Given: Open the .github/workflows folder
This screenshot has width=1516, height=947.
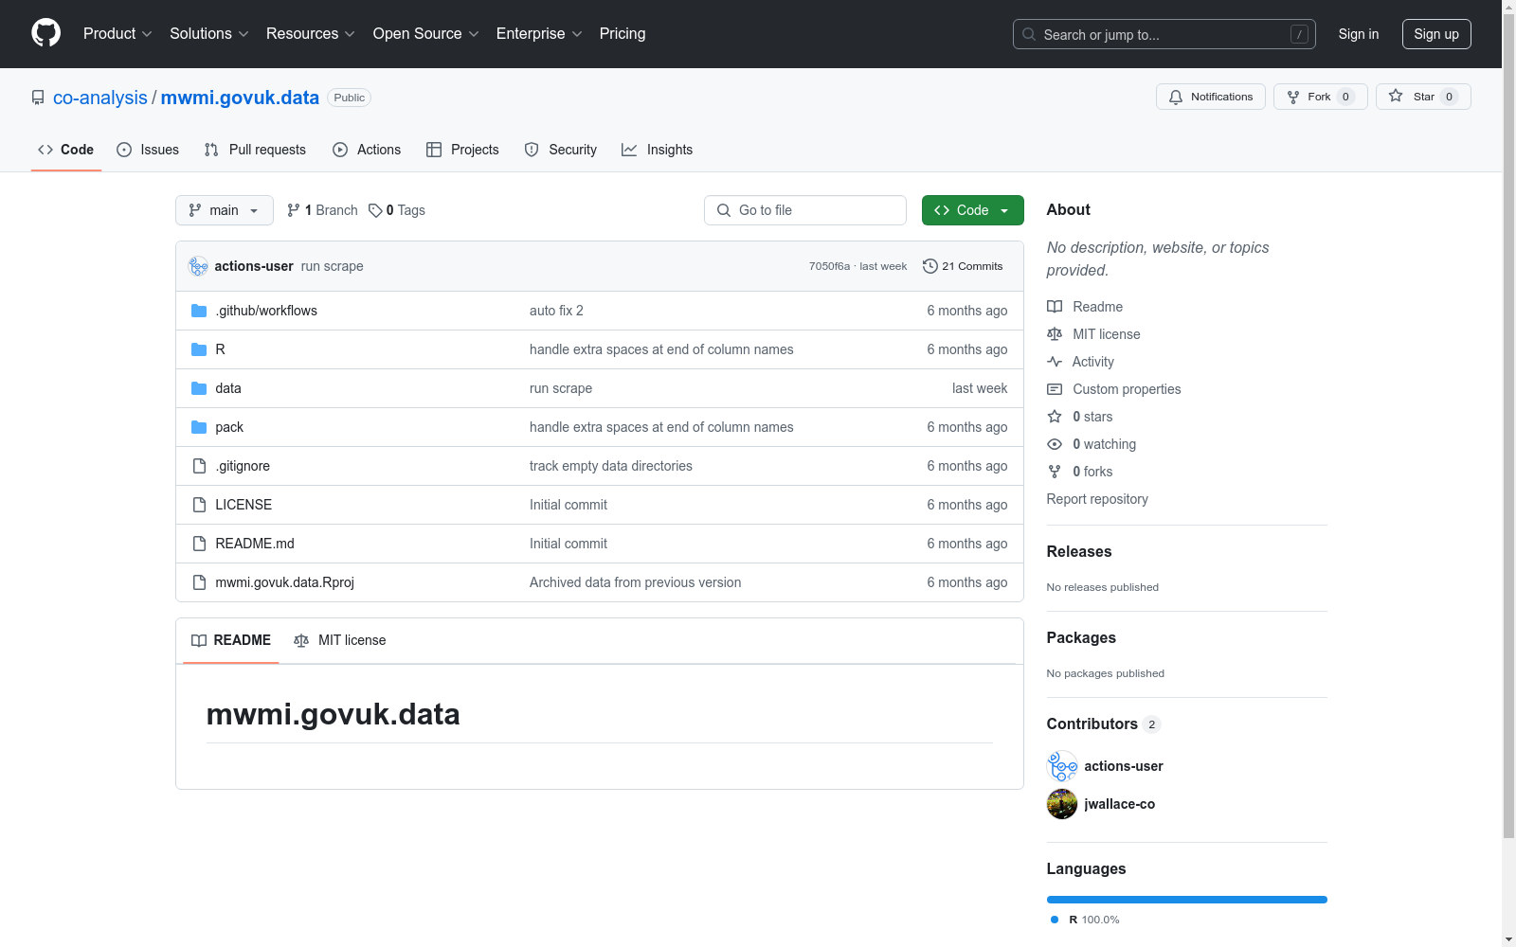Looking at the screenshot, I should point(266,311).
